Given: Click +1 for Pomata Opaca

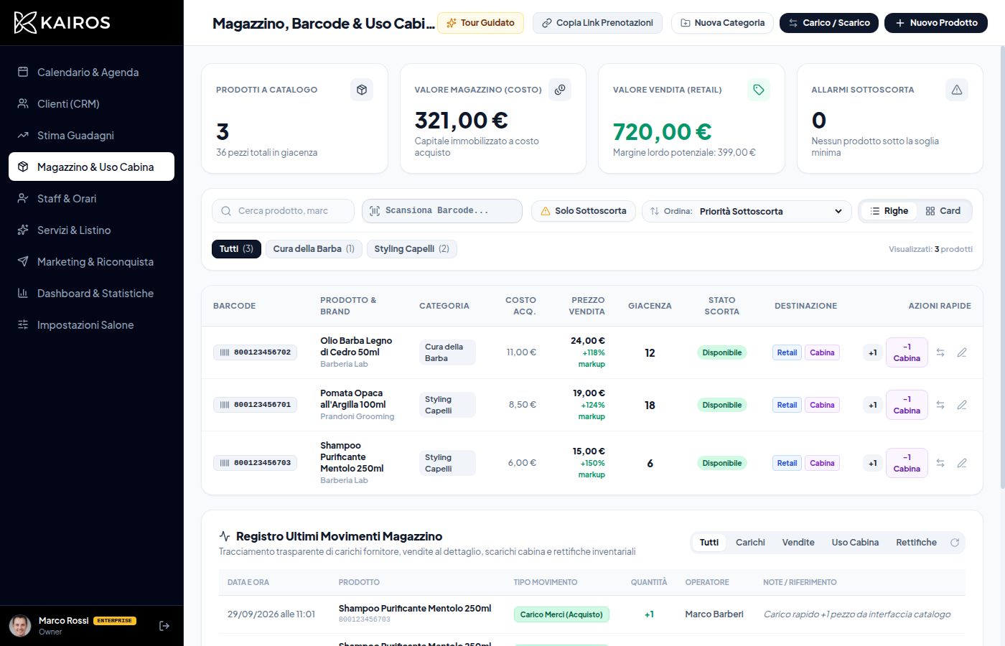Looking at the screenshot, I should [873, 405].
